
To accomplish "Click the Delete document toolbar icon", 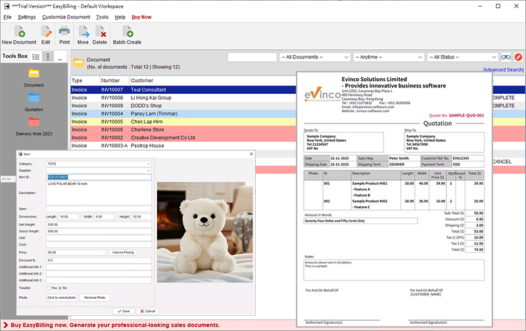I will coord(100,35).
